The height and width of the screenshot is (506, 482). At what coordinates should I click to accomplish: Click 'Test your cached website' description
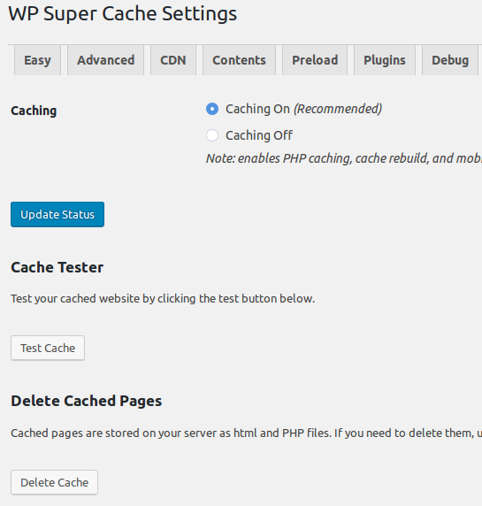(163, 299)
